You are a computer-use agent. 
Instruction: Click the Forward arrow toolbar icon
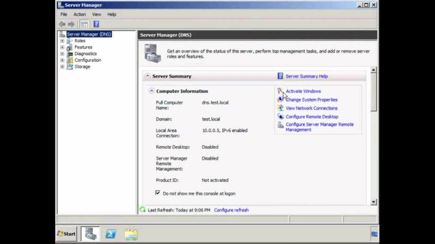(x=71, y=24)
